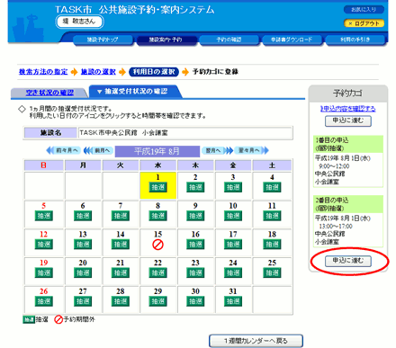Click lottery icon for day 22
This screenshot has width=396, height=348.
coord(157,272)
